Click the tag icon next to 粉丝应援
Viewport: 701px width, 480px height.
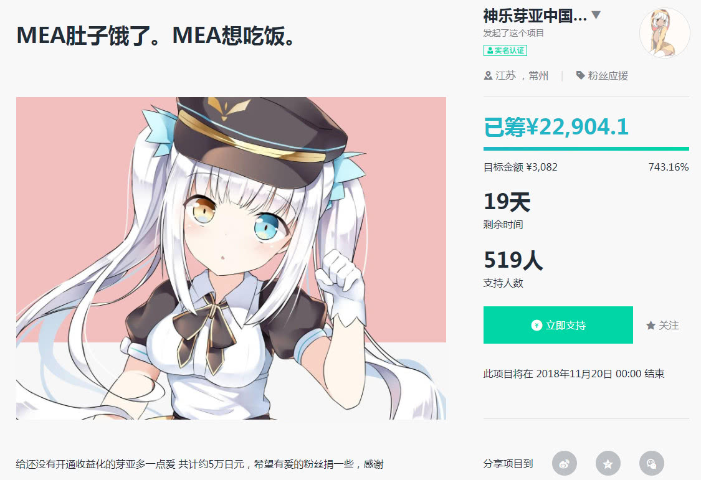[x=580, y=75]
